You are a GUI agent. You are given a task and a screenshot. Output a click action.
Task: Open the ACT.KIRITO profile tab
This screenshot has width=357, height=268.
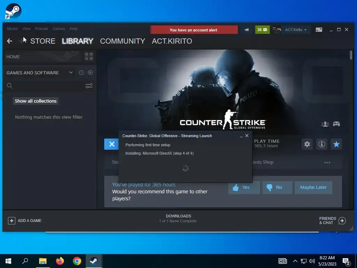[x=172, y=41]
